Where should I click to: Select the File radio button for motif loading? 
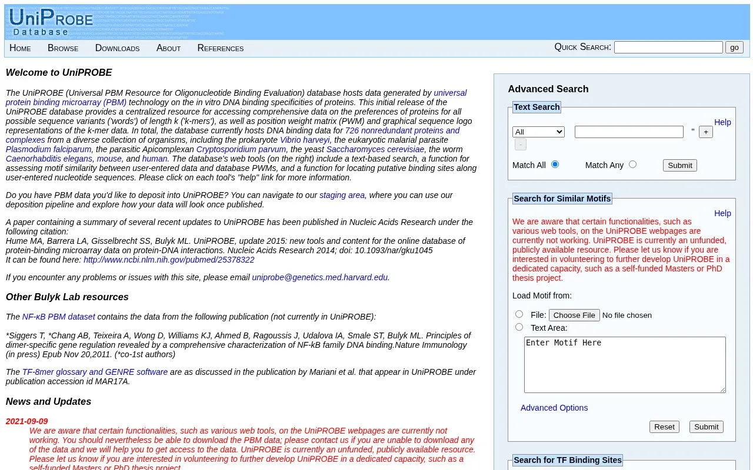pos(519,314)
